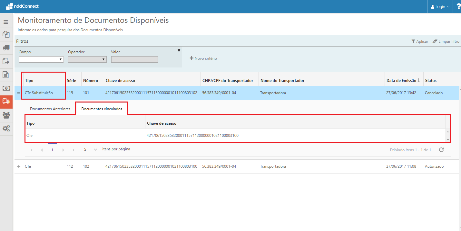Refresh the linked documents grid
This screenshot has height=231, width=461.
tap(441, 150)
